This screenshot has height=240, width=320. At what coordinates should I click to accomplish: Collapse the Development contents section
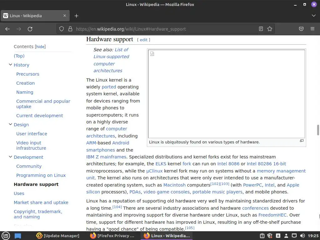(10, 157)
